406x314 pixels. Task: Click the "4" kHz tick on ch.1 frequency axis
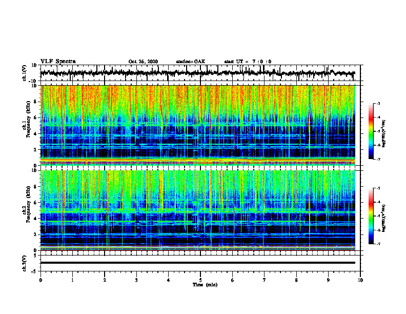click(35, 134)
